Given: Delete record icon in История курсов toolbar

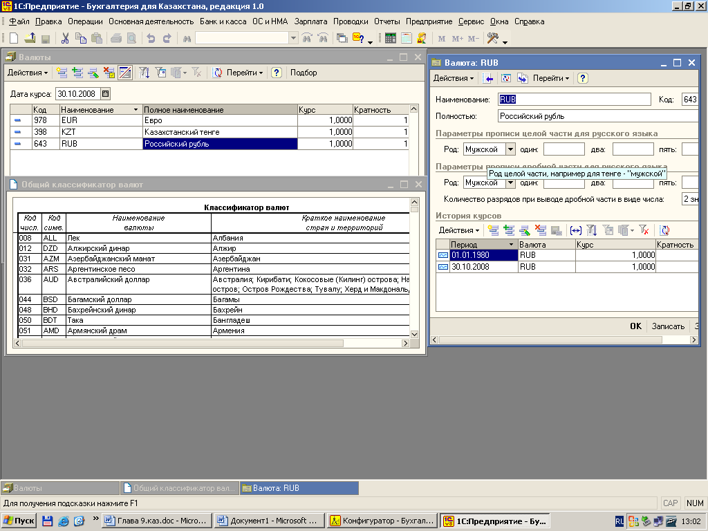Looking at the screenshot, I should pos(541,230).
